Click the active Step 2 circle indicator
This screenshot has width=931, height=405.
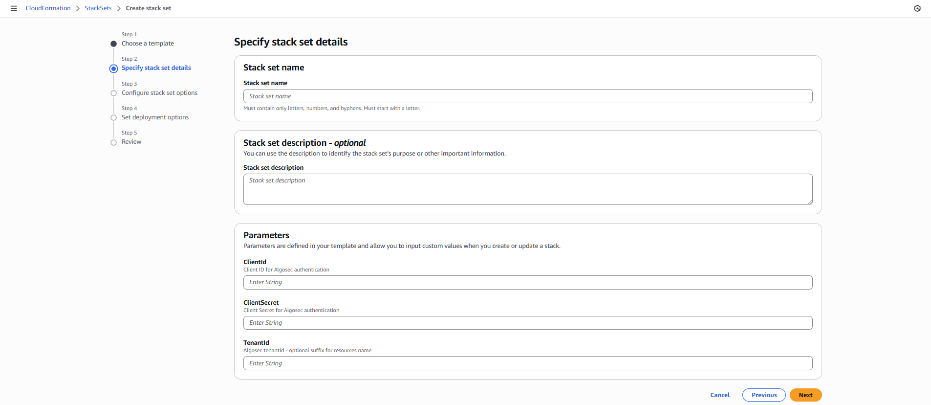113,68
